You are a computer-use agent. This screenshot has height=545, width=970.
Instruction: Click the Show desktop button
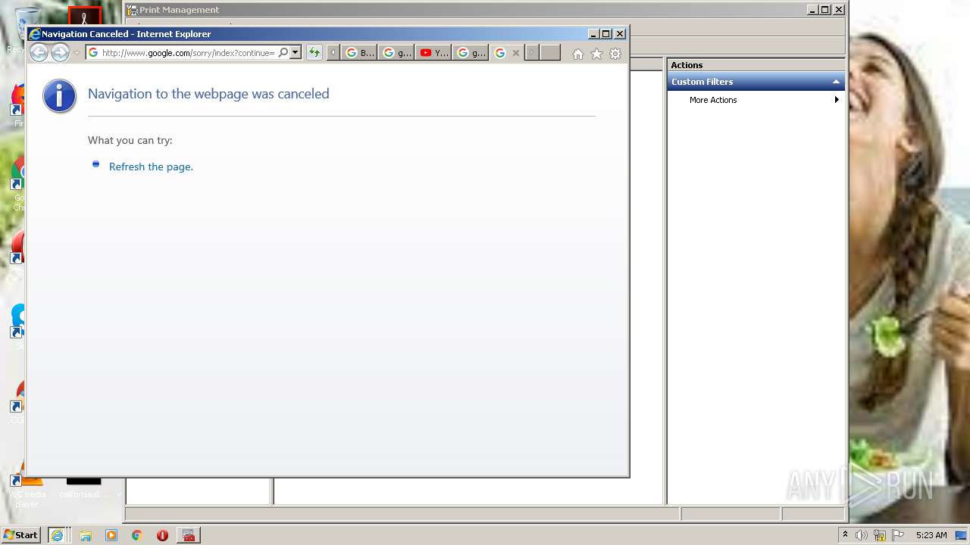(962, 535)
